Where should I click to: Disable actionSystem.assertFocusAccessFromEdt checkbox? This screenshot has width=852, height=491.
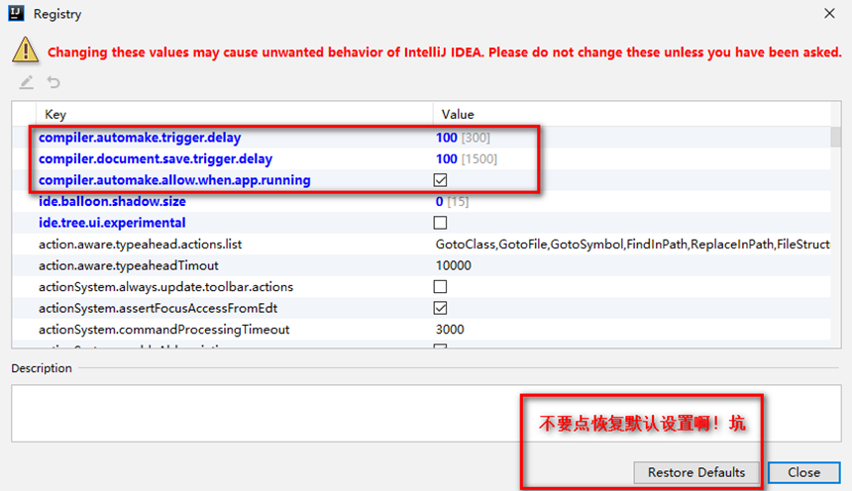(441, 308)
